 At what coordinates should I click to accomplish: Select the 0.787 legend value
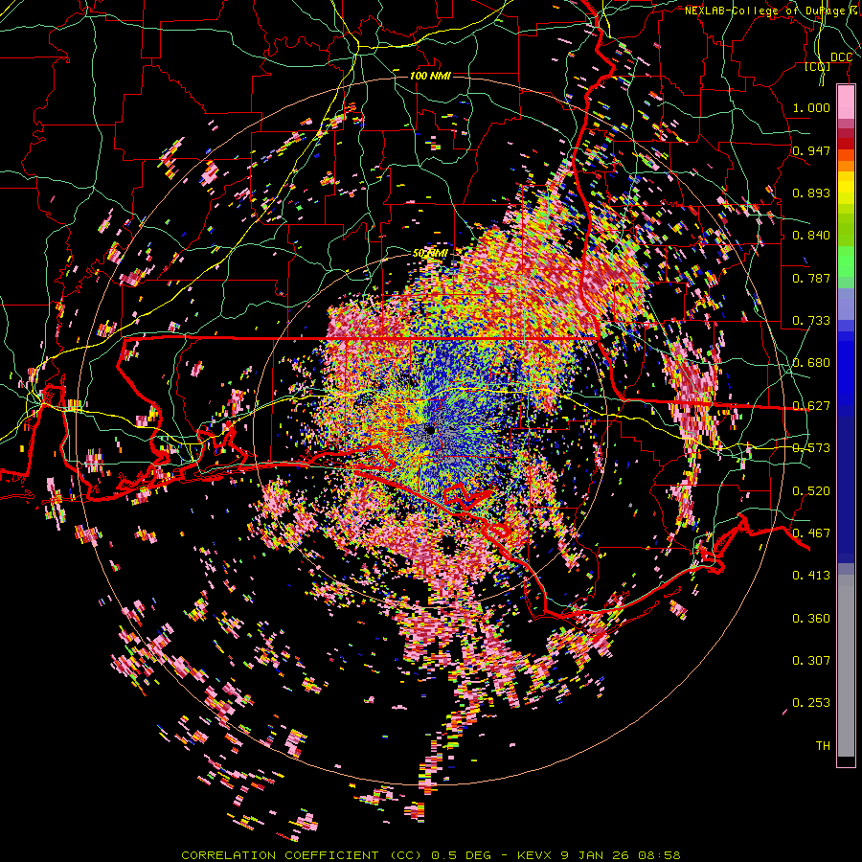tap(811, 278)
